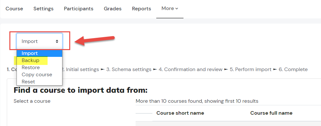Click the up-down arrows on Import selector

point(57,41)
